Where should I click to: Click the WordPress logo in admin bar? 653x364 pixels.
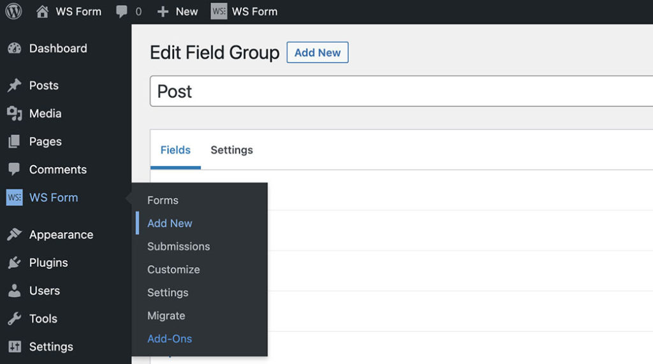pos(13,11)
